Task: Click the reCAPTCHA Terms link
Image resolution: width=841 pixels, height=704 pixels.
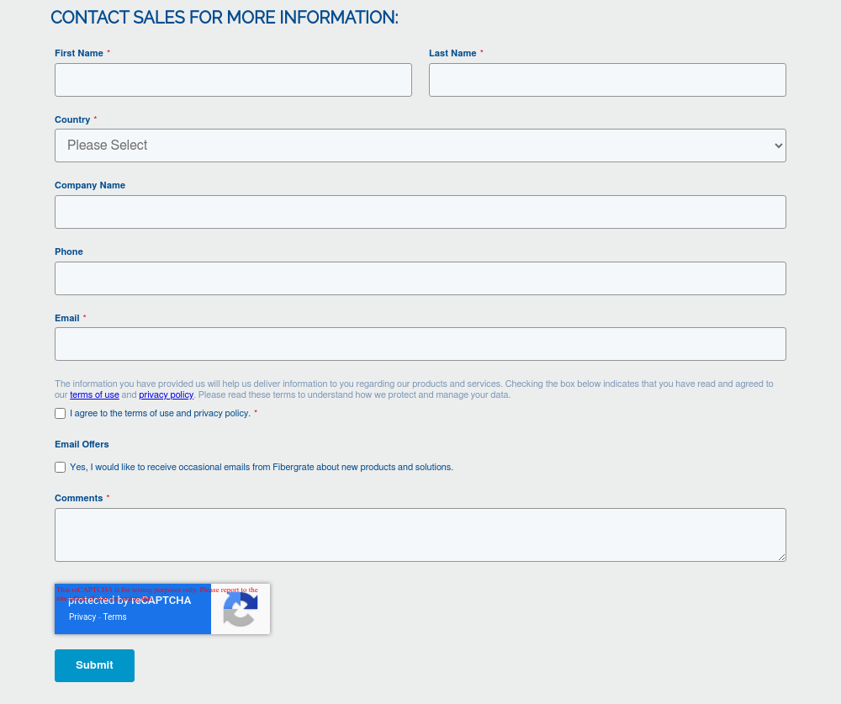Action: pos(115,617)
